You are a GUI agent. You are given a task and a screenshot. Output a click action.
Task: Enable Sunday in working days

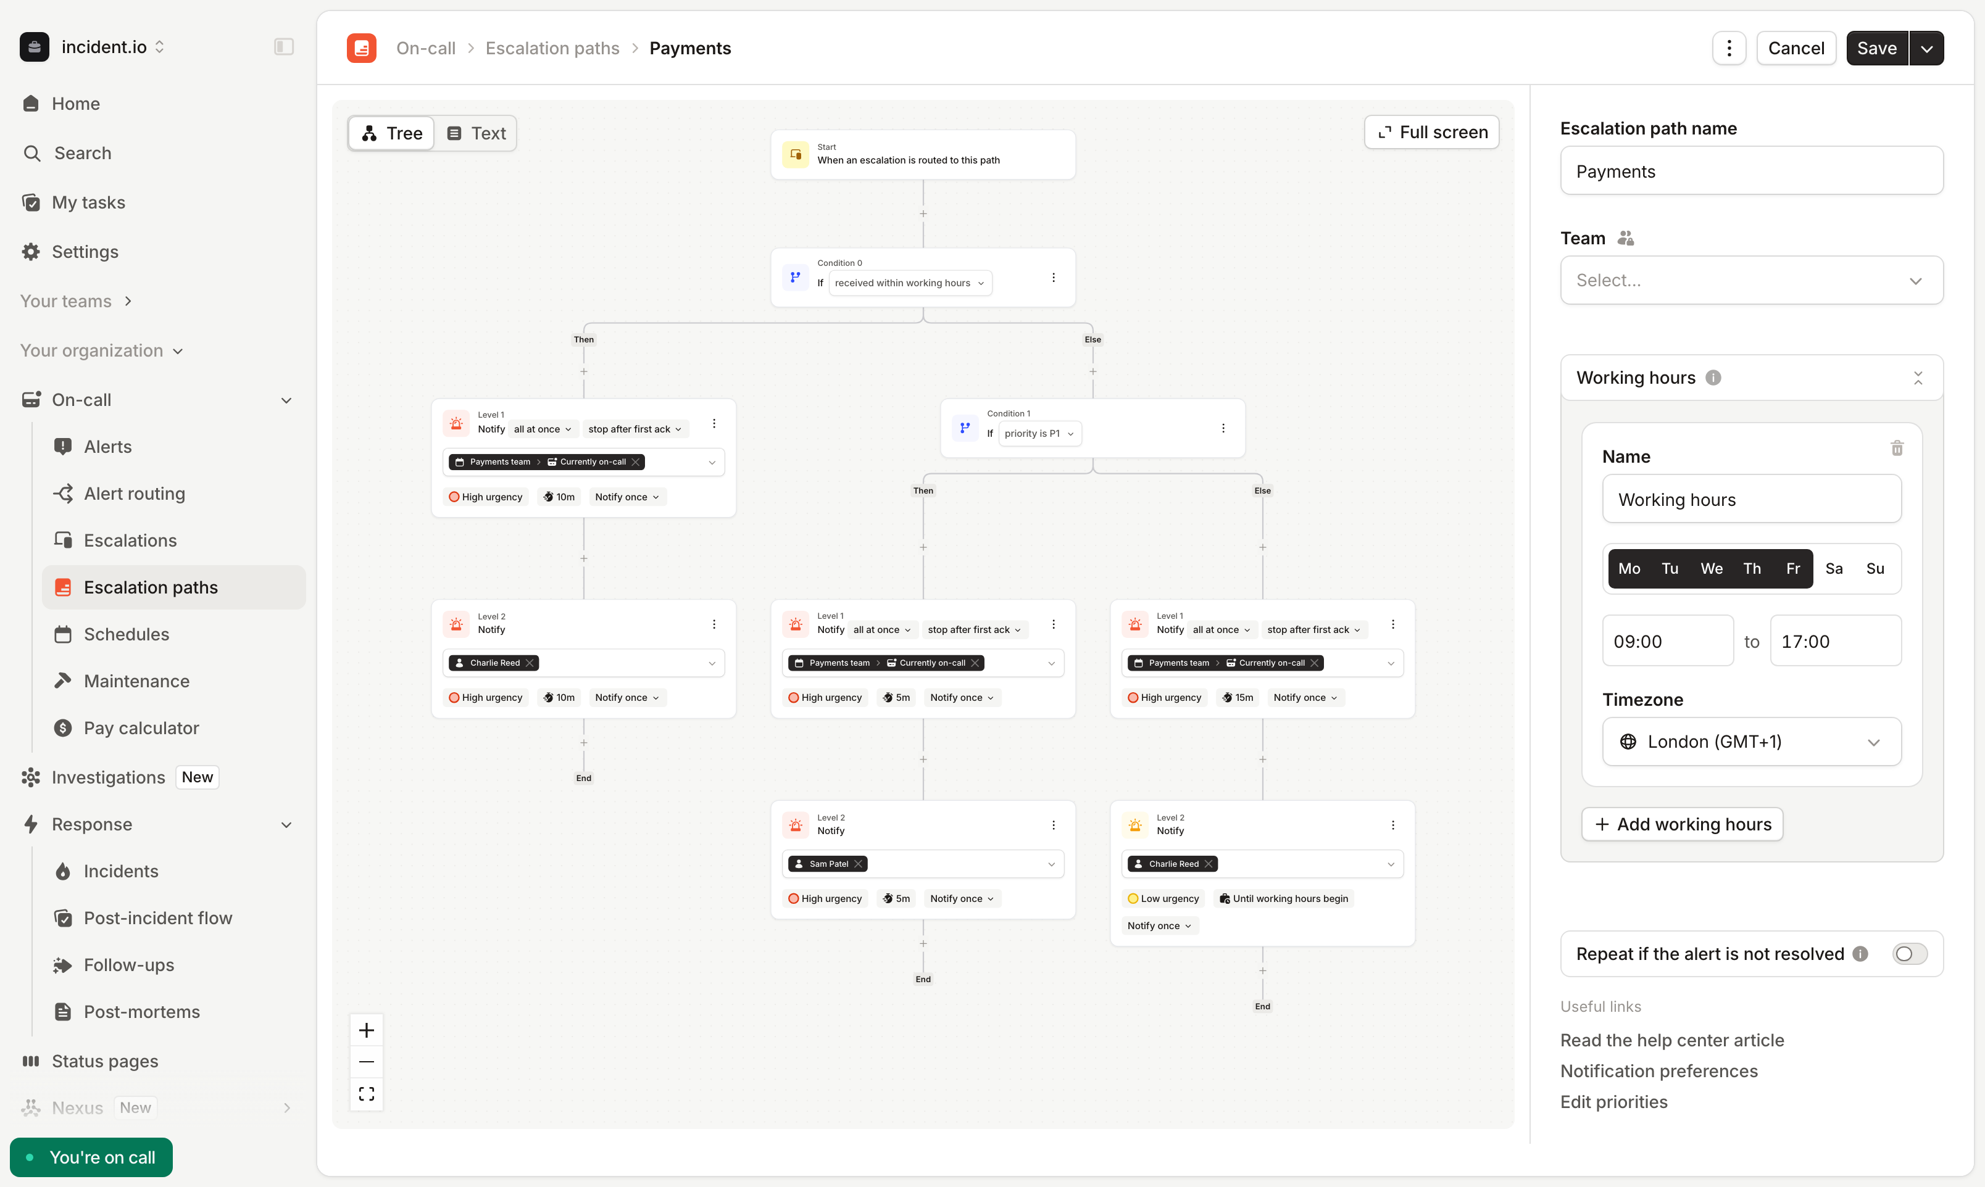tap(1875, 569)
